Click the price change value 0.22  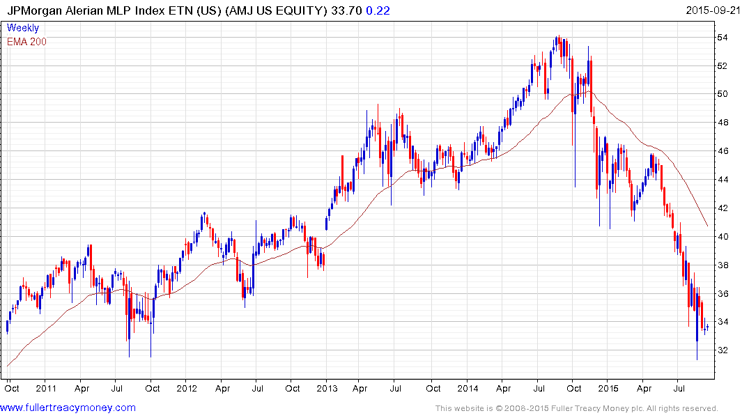tap(378, 10)
